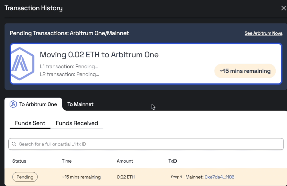287x186 pixels.
Task: Click the Moving 0.02 ETH to Arbitrum One heading
Action: (x=99, y=54)
